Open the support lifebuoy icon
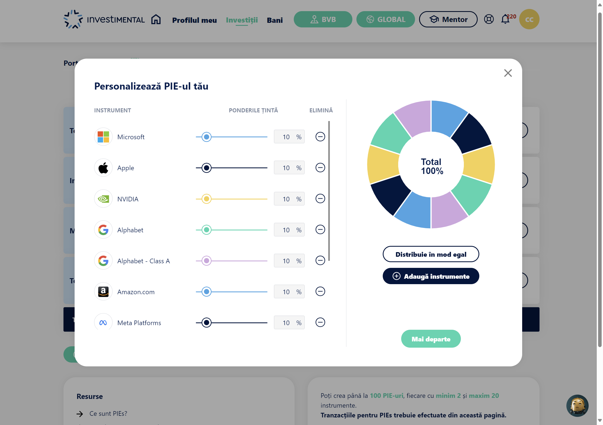The height and width of the screenshot is (425, 603). [489, 19]
